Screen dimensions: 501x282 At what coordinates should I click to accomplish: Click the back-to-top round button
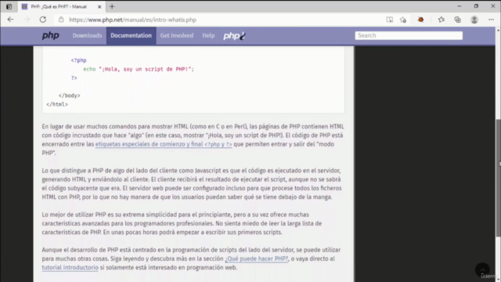482,270
